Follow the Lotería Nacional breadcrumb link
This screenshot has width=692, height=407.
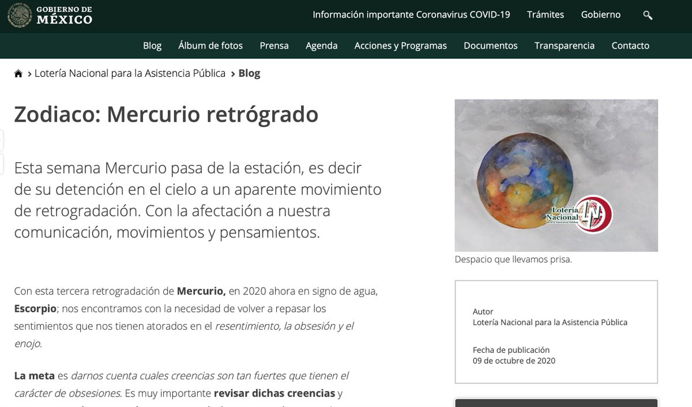130,73
